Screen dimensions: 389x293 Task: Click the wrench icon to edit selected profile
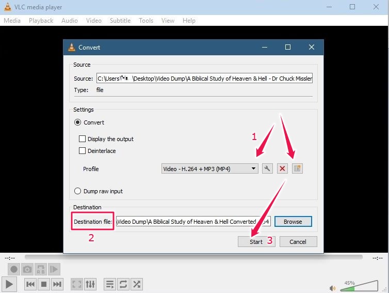tap(267, 168)
